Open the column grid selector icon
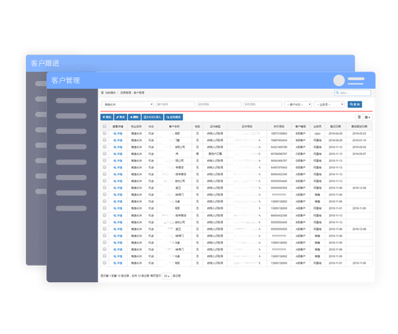This screenshot has height=334, width=398. click(x=367, y=117)
